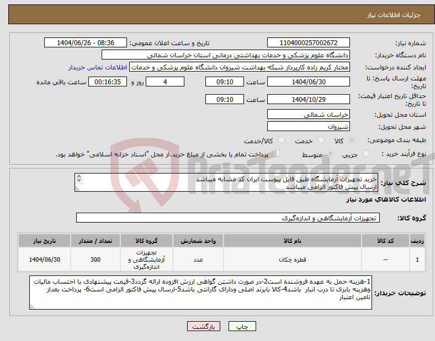The width and height of the screenshot is (435, 341).
Task: Click the اطلاعات کالاهای مورد نیاز heading
Action: point(386,199)
